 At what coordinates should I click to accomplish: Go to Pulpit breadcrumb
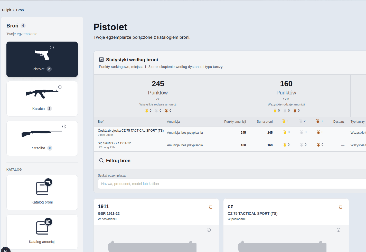click(x=7, y=10)
